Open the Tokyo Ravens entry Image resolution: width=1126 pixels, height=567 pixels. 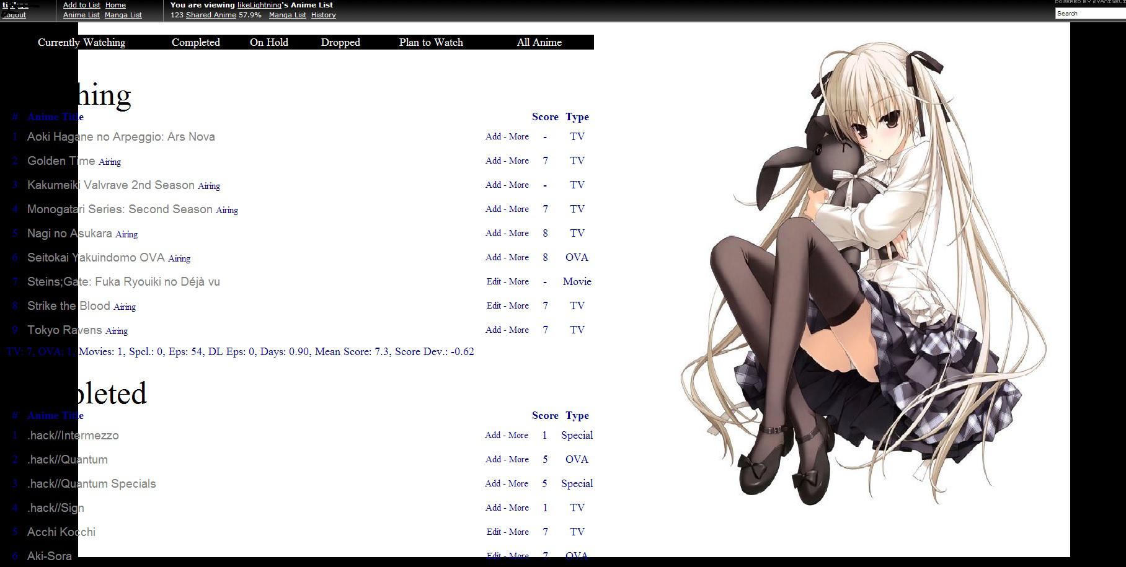click(x=64, y=330)
